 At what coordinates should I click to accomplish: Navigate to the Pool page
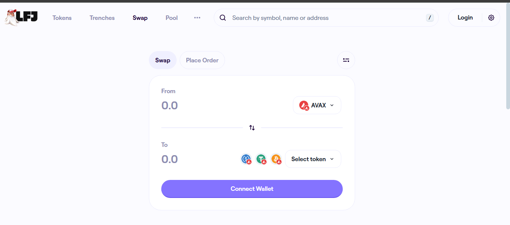pyautogui.click(x=172, y=18)
